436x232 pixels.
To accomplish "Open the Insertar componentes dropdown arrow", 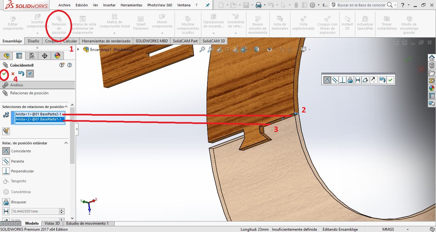I will pyautogui.click(x=37, y=33).
